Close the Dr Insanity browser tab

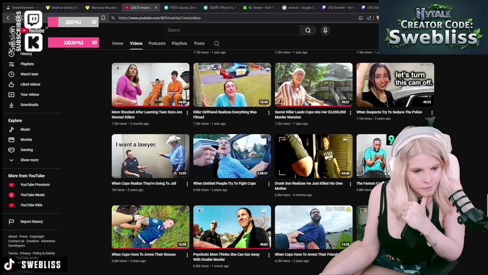click(156, 8)
